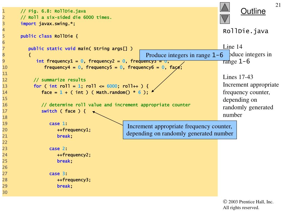
Task: Click the '// summarize results' comment
Action: [x=60, y=80]
